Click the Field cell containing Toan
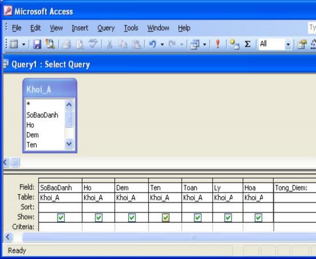 click(x=197, y=188)
